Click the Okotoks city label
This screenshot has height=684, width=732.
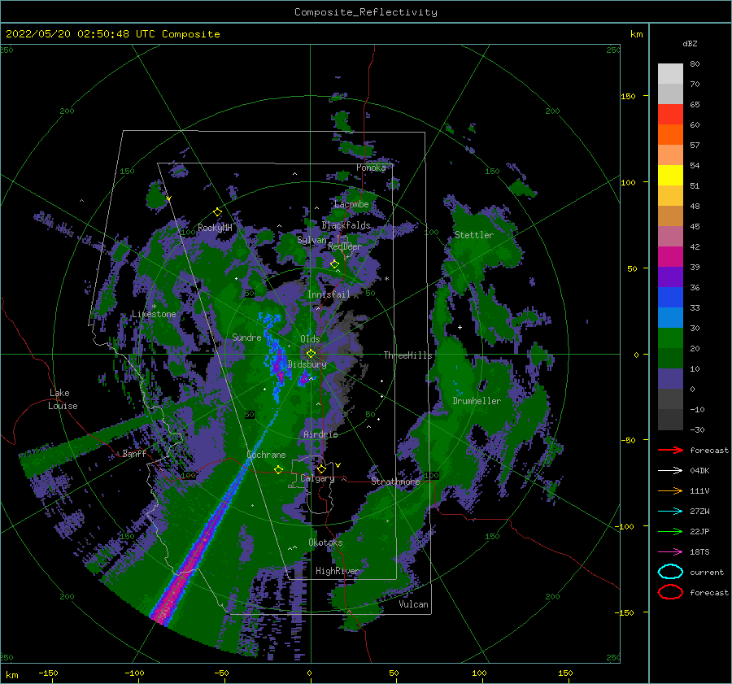[x=325, y=542]
